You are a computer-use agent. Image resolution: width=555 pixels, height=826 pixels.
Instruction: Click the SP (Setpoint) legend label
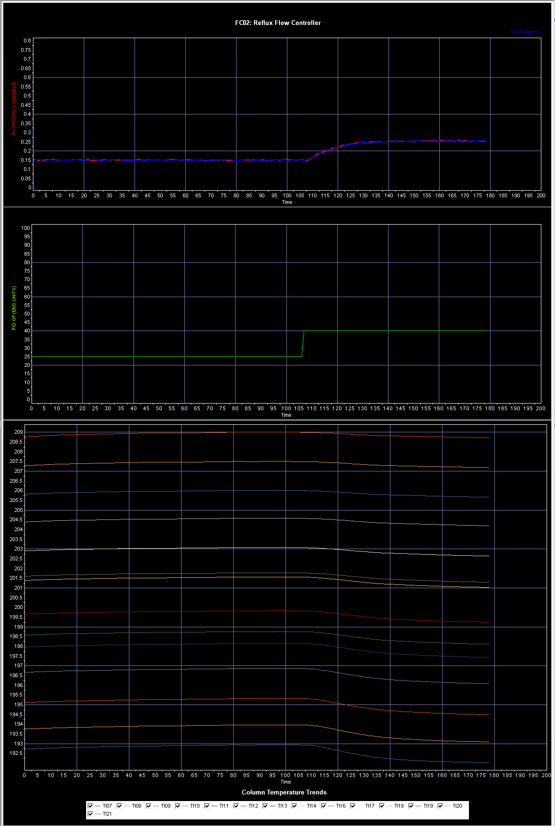click(526, 32)
